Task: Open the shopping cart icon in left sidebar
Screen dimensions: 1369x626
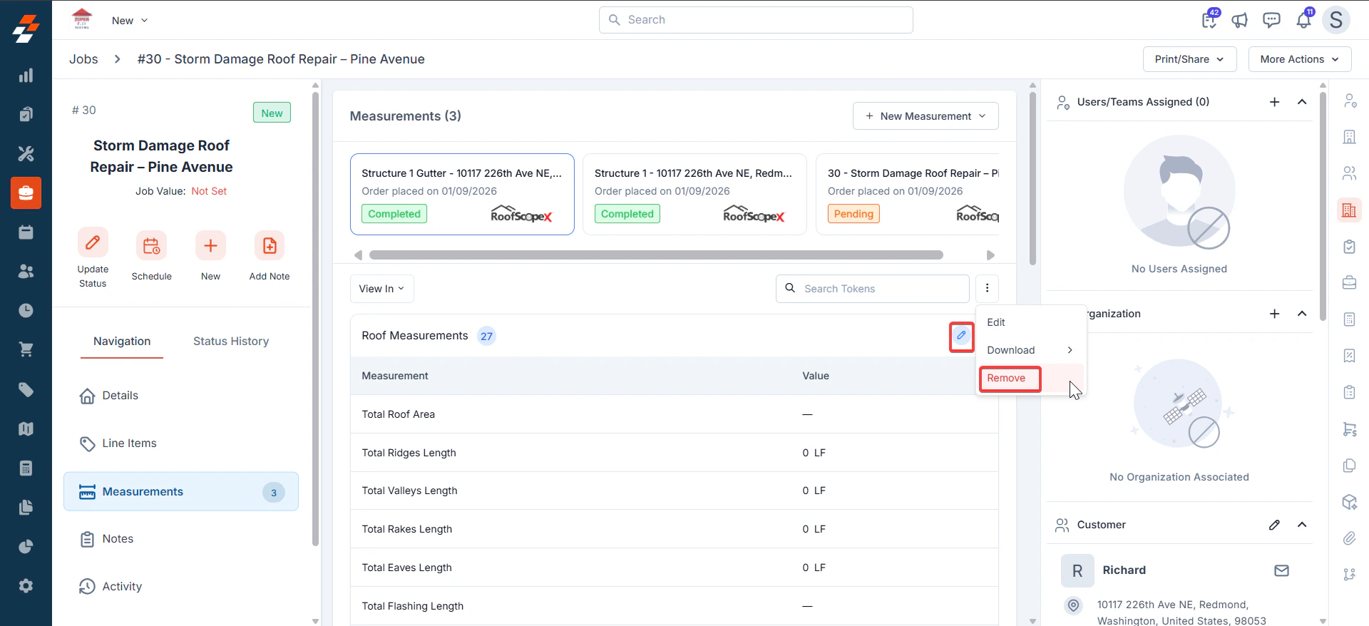Action: click(26, 349)
